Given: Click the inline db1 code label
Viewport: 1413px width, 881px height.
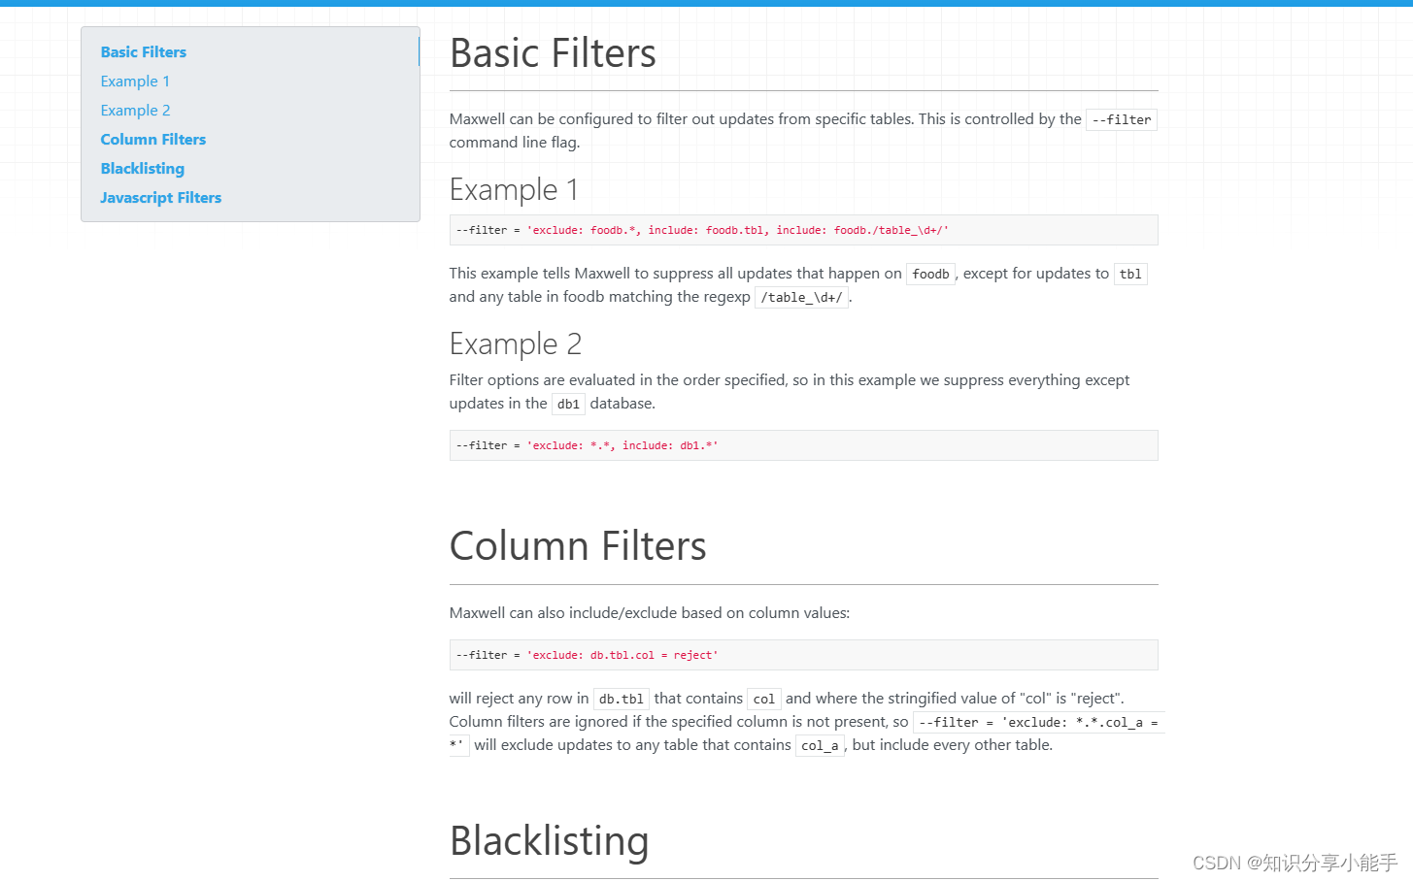Looking at the screenshot, I should pos(568,405).
